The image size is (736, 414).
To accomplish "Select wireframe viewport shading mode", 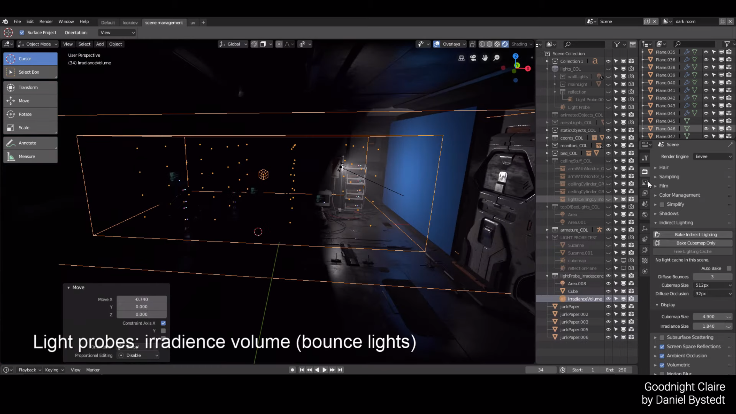I will [482, 44].
